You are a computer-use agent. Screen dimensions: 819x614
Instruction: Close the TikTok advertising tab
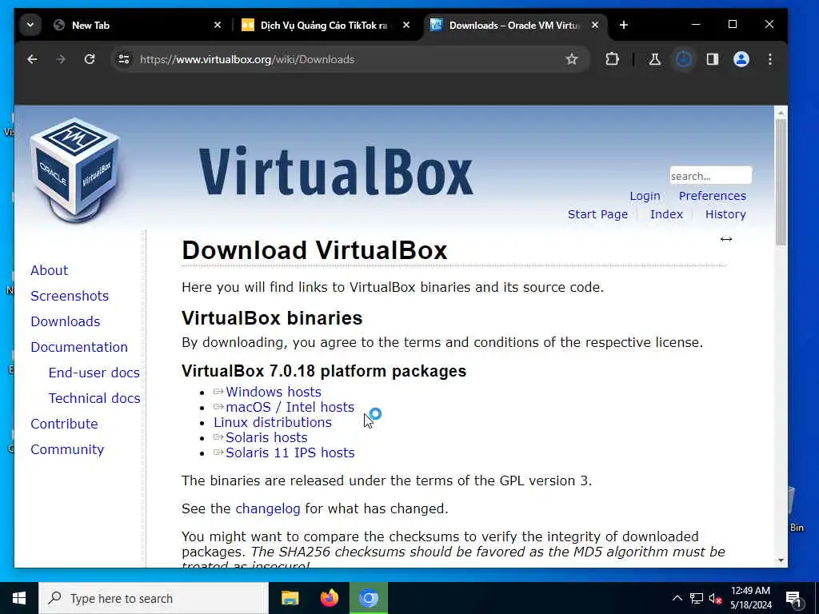(406, 25)
